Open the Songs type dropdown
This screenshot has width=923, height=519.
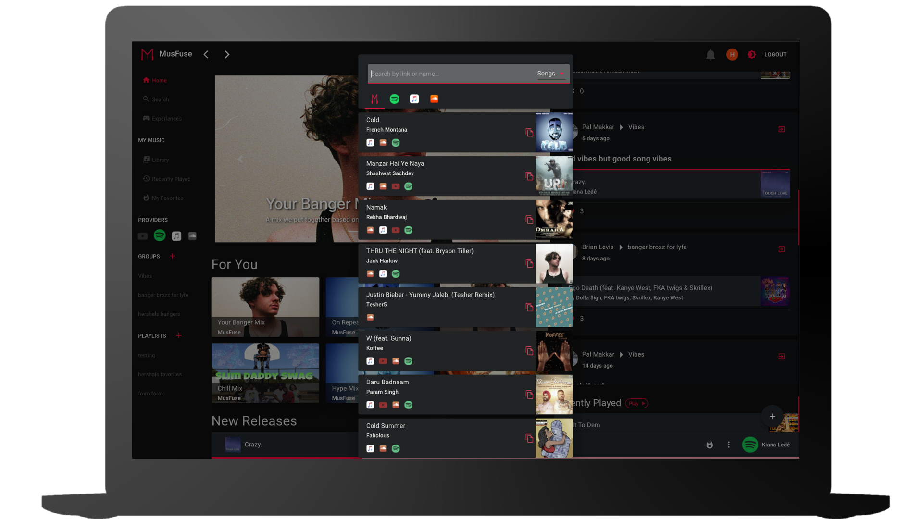click(x=550, y=74)
